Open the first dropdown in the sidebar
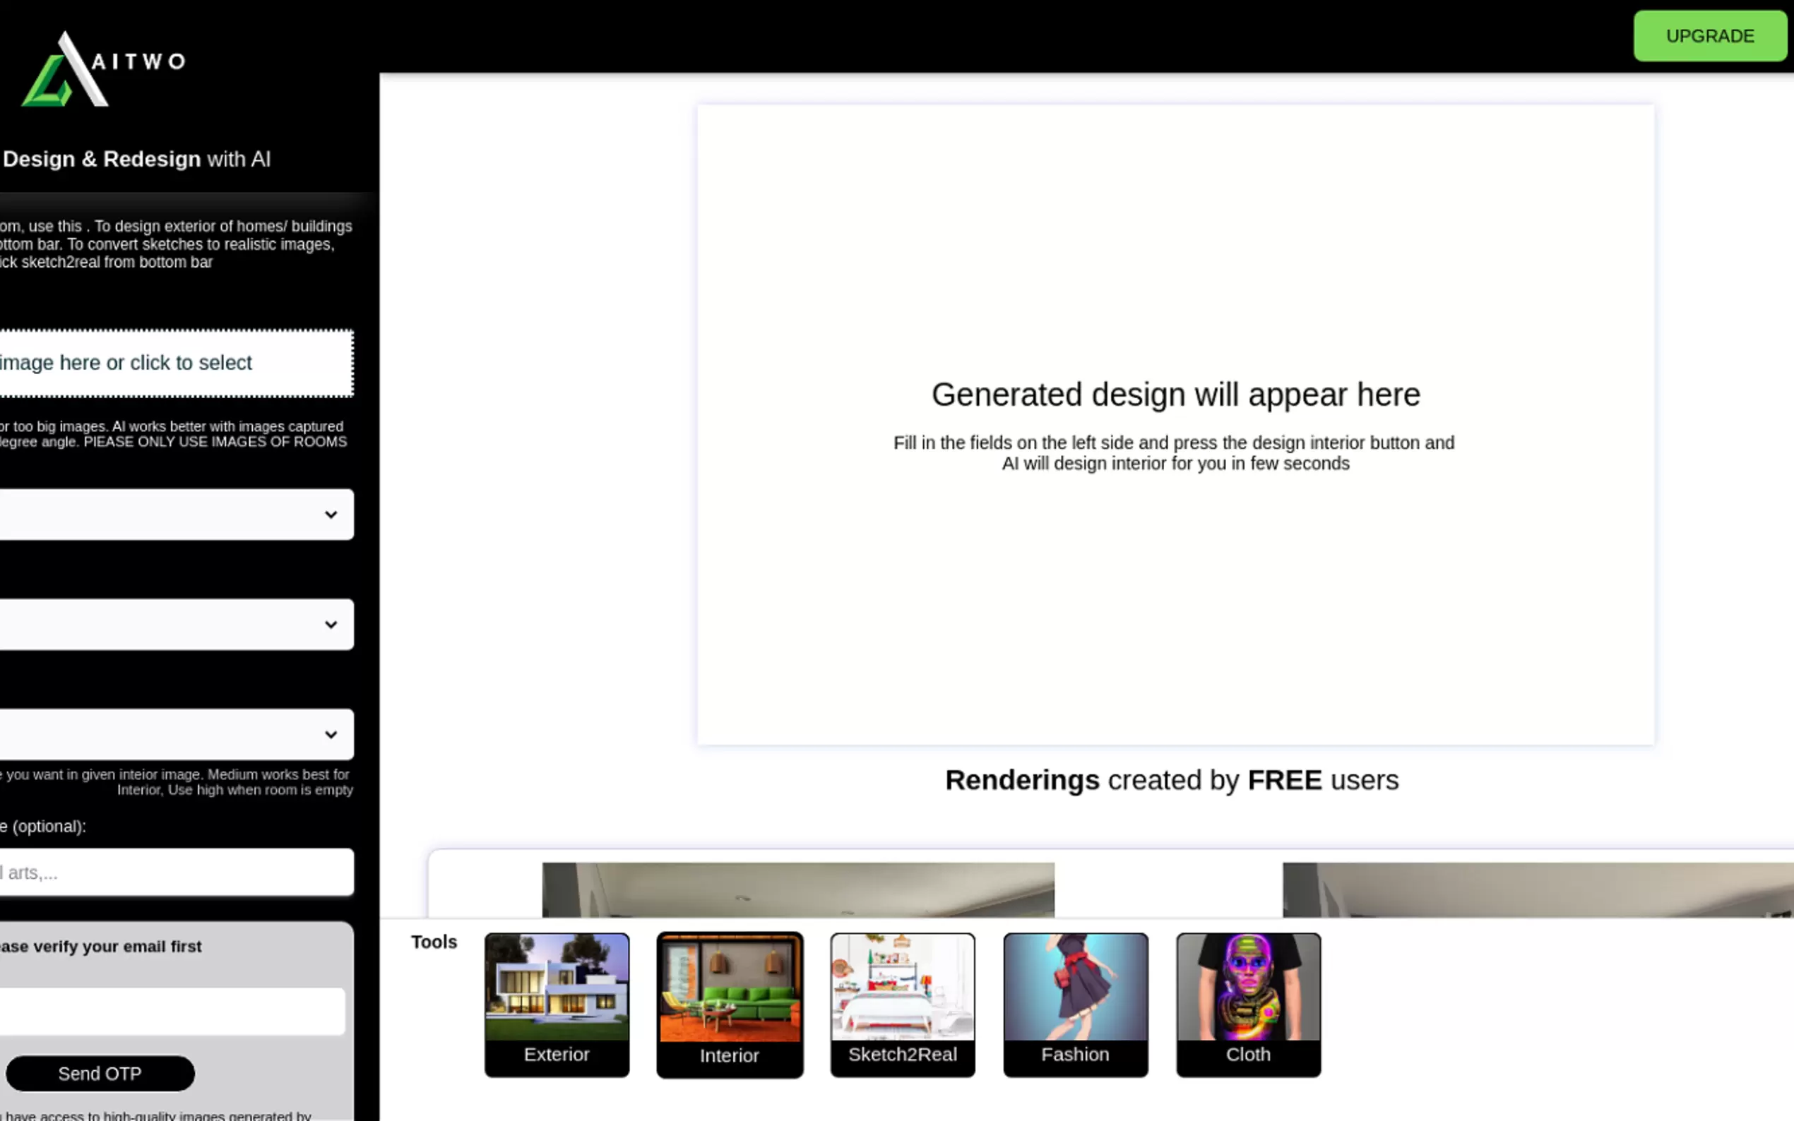 tap(177, 515)
